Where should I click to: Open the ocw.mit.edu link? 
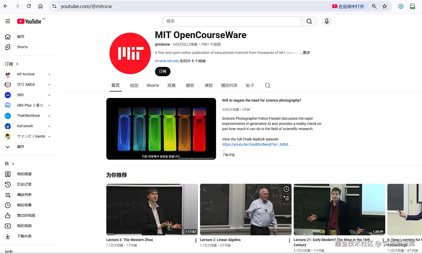(x=169, y=61)
